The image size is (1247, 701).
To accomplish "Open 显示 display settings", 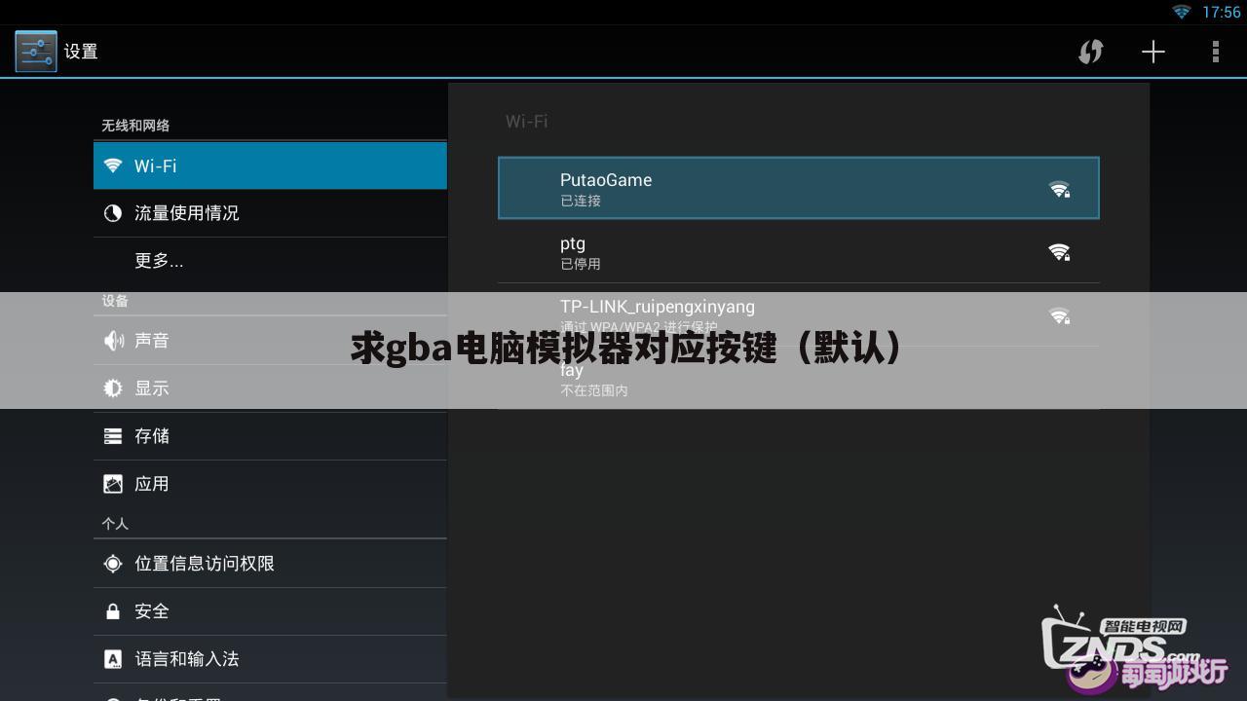I will (270, 388).
